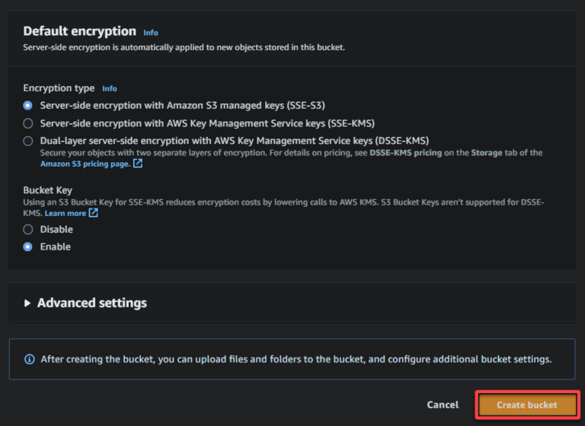Image resolution: width=585 pixels, height=426 pixels.
Task: Click the Enable label under Bucket Key
Action: (x=56, y=246)
